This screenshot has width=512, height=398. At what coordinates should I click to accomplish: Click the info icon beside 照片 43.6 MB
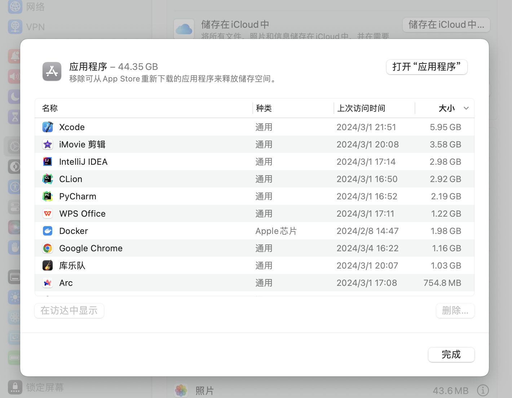tap(483, 390)
